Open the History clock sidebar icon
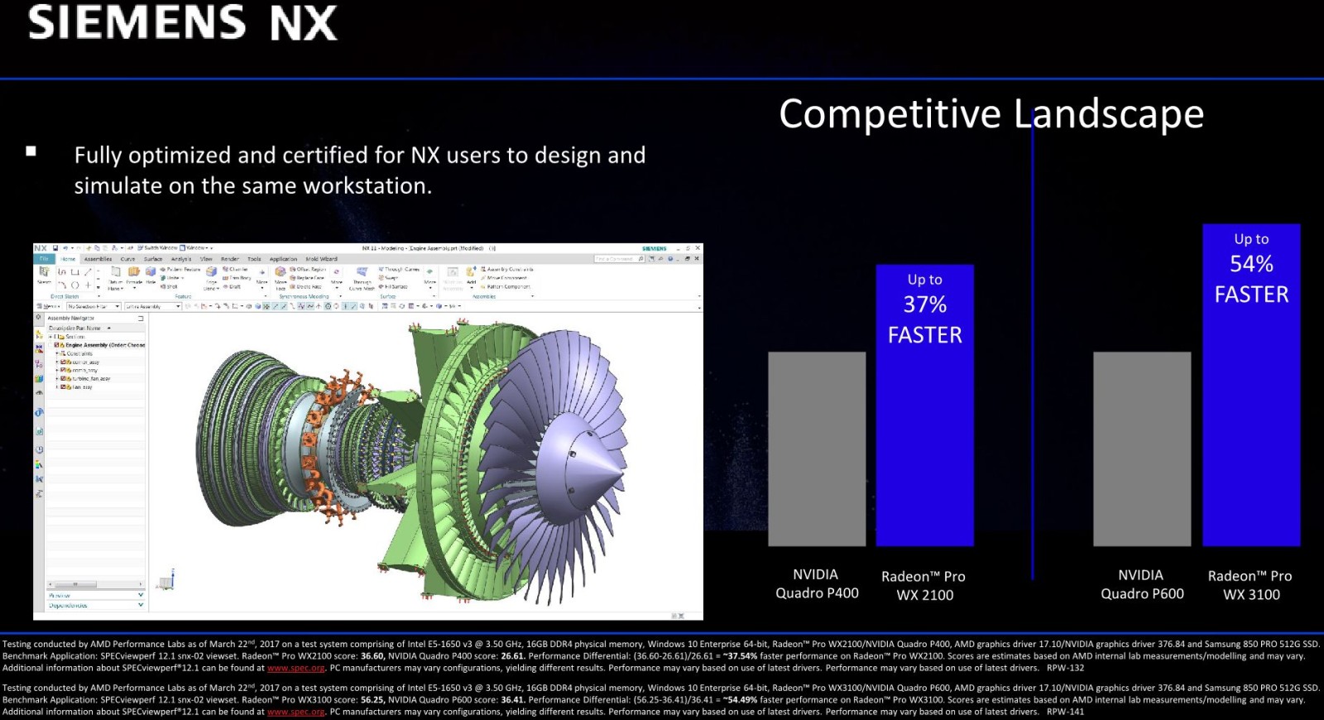The image size is (1324, 720). coord(39,449)
